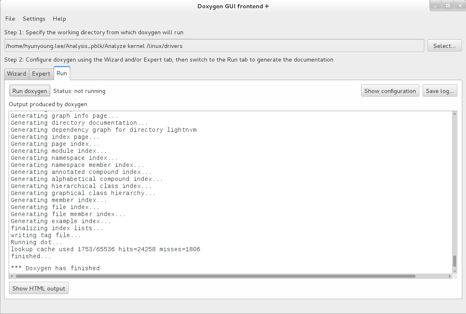
Task: Click the 'Generating annotated compound index...' line
Action: point(81,172)
